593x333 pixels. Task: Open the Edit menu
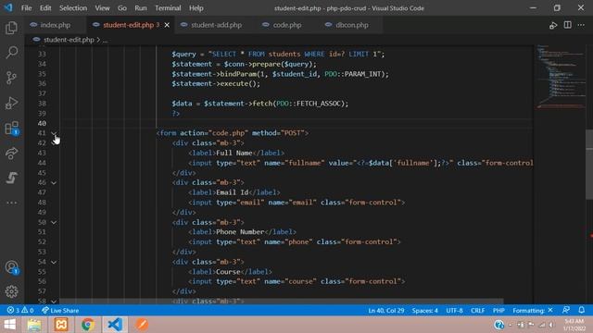(x=45, y=8)
